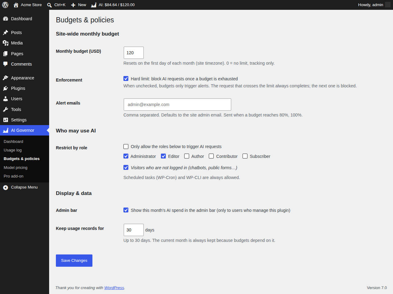393x294 pixels.
Task: Follow the WordPress footer link
Action: point(114,288)
